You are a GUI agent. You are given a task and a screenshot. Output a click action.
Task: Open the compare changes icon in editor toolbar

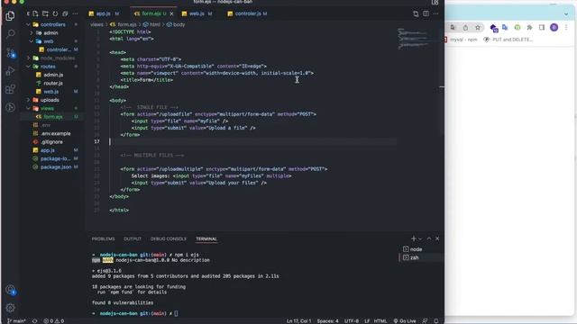[x=416, y=13]
